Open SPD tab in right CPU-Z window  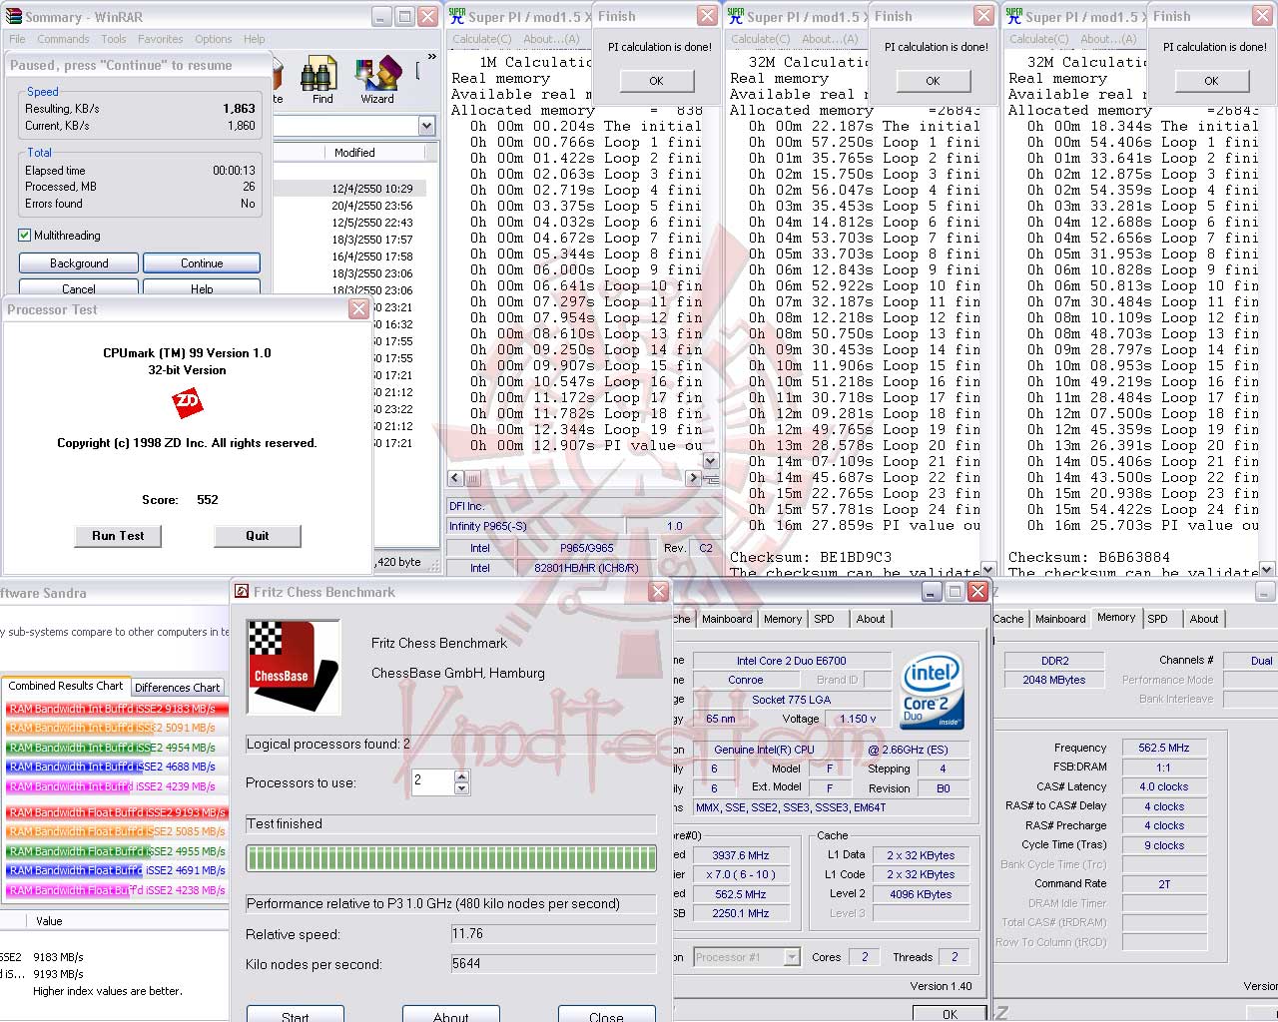point(1157,619)
